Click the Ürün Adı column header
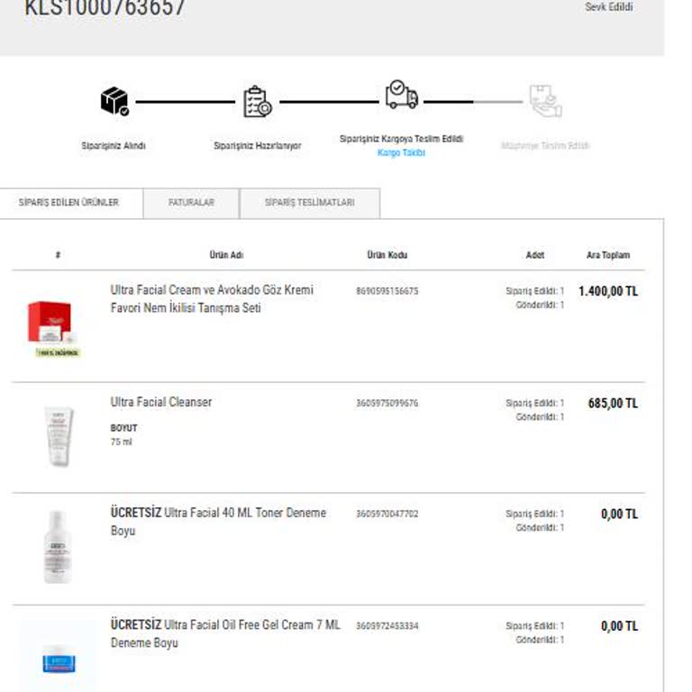 tap(226, 255)
